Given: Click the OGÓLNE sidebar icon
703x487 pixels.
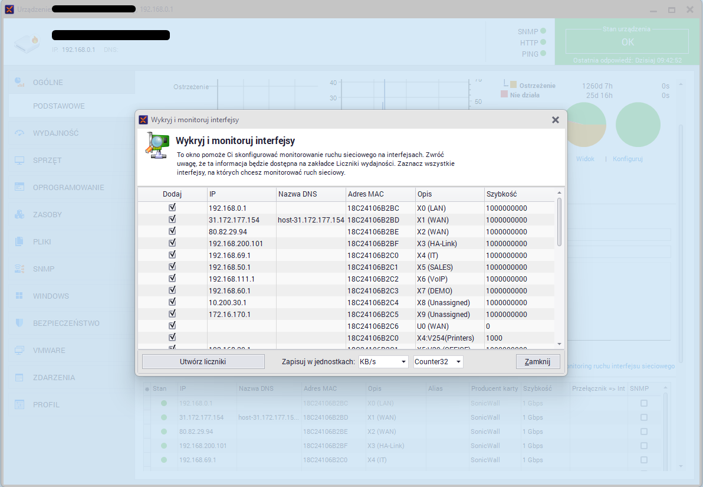Looking at the screenshot, I should point(19,82).
